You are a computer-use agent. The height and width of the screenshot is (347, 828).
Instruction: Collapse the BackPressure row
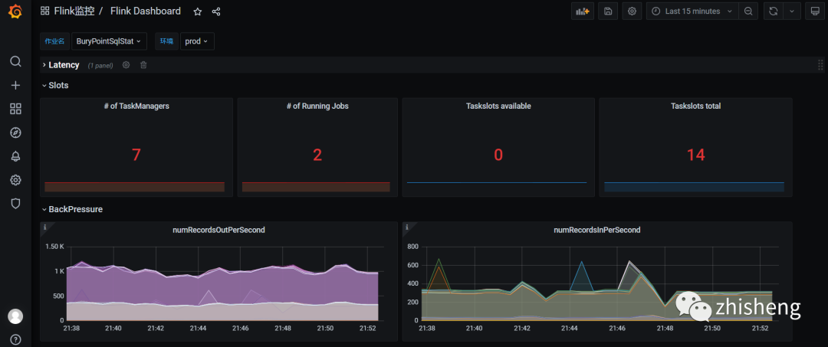coord(73,209)
